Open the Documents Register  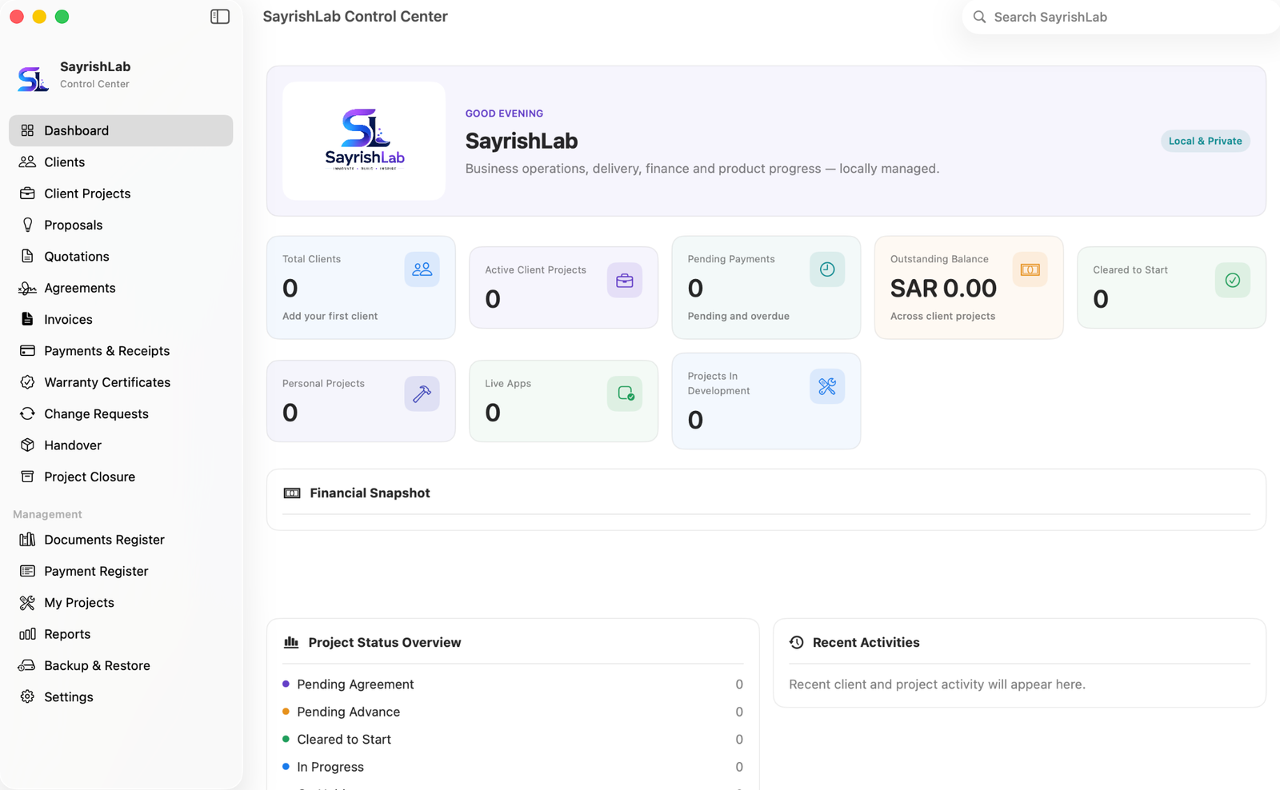(x=121, y=540)
